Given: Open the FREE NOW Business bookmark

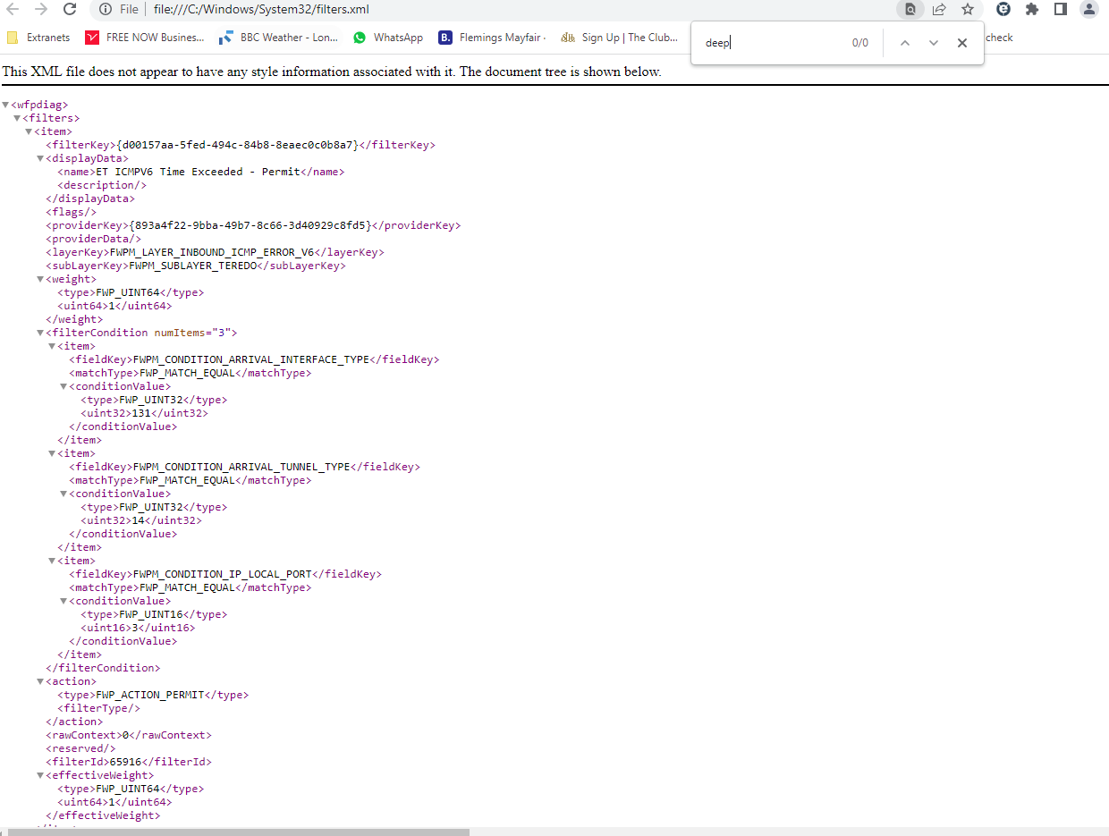Looking at the screenshot, I should tap(145, 38).
